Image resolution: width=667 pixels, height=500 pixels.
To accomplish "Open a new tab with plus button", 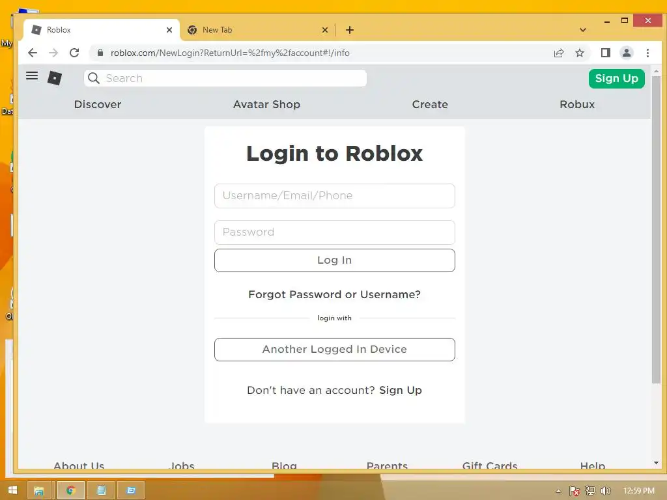I will (350, 30).
